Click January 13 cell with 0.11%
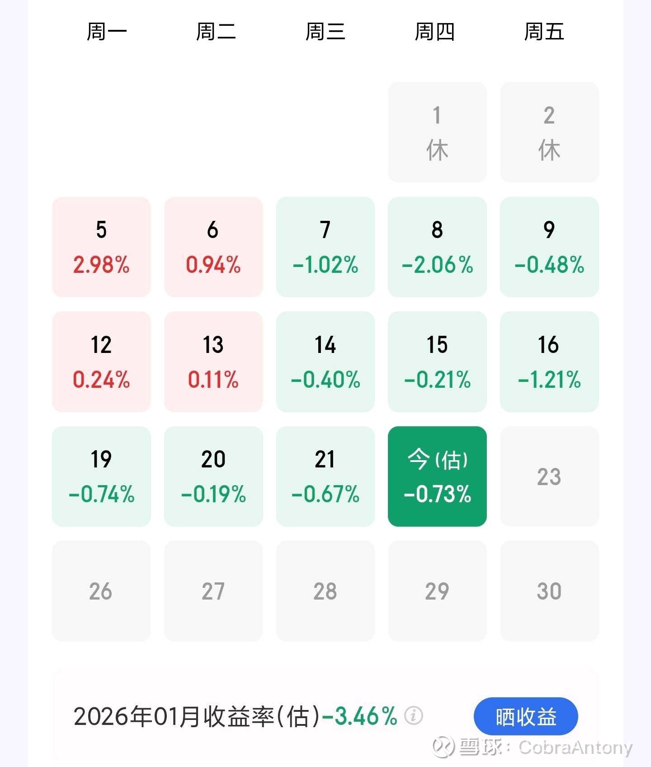 [x=213, y=362]
